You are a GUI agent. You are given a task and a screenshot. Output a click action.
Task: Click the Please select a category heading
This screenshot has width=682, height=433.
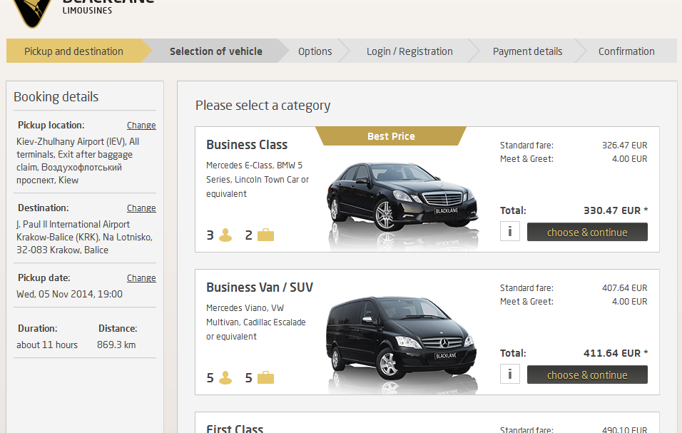click(263, 105)
